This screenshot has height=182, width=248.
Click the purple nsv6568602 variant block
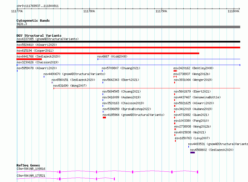coord(193,153)
